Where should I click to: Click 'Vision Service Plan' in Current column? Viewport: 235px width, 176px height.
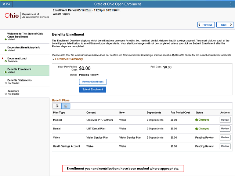97,137
